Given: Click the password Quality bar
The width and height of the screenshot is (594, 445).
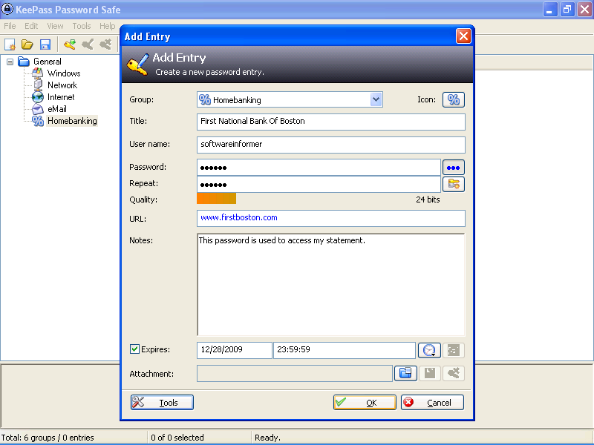Looking at the screenshot, I should coord(216,198).
